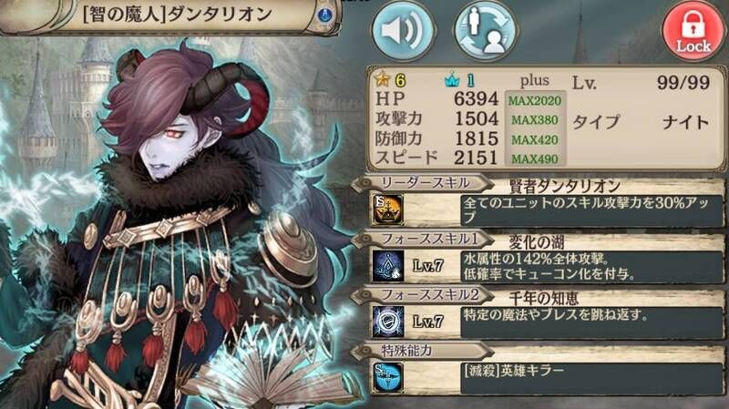Tap the Force Skill 1 water icon

(x=388, y=266)
